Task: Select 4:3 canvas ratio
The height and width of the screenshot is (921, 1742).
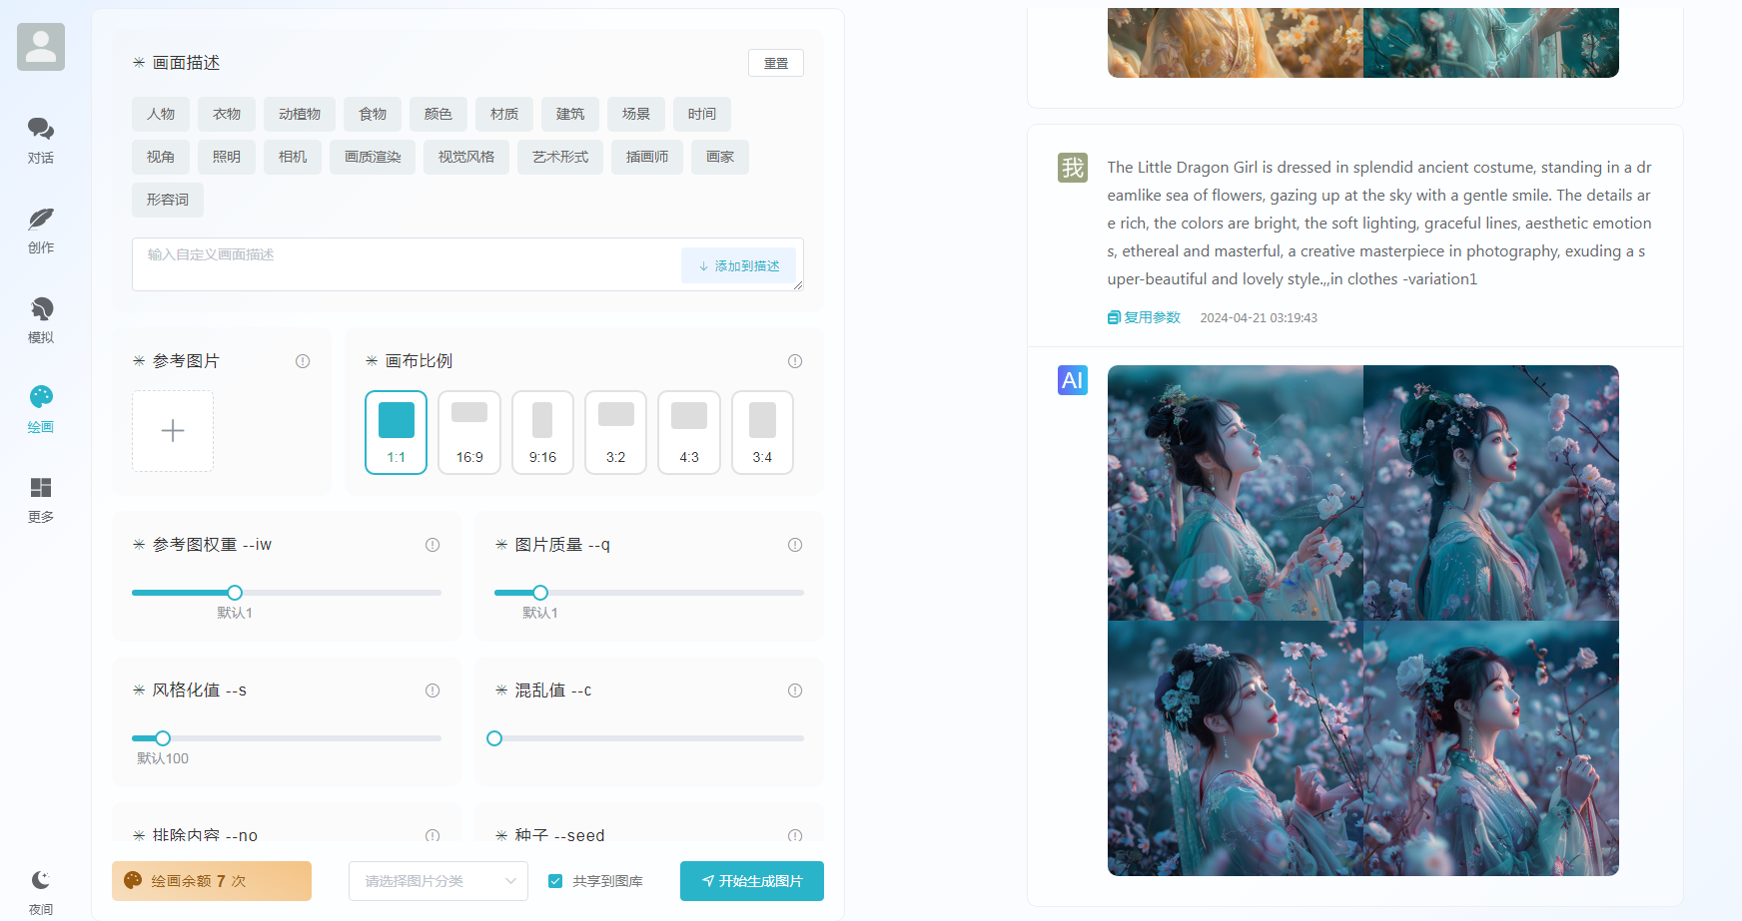Action: 689,432
